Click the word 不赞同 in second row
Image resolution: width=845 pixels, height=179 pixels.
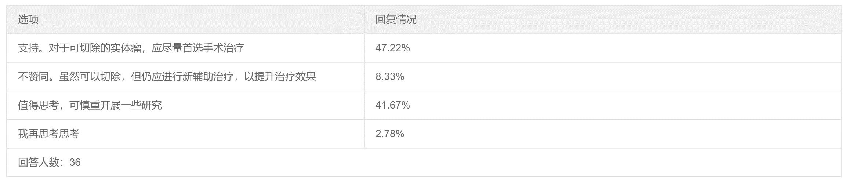click(x=33, y=77)
